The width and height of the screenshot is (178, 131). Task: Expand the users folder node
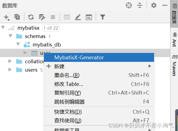[10, 69]
